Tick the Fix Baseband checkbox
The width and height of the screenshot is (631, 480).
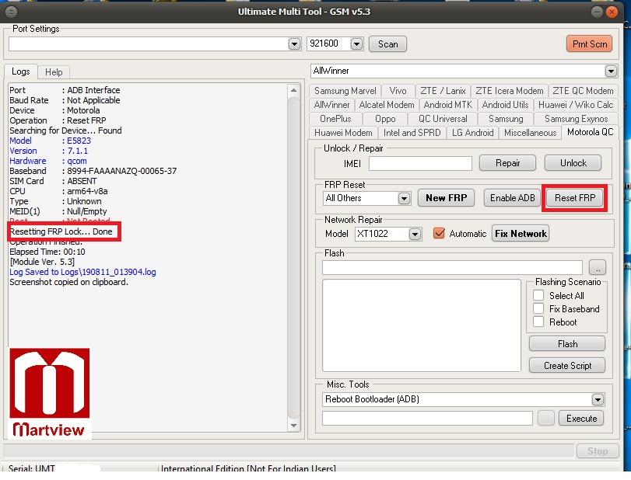coord(538,308)
